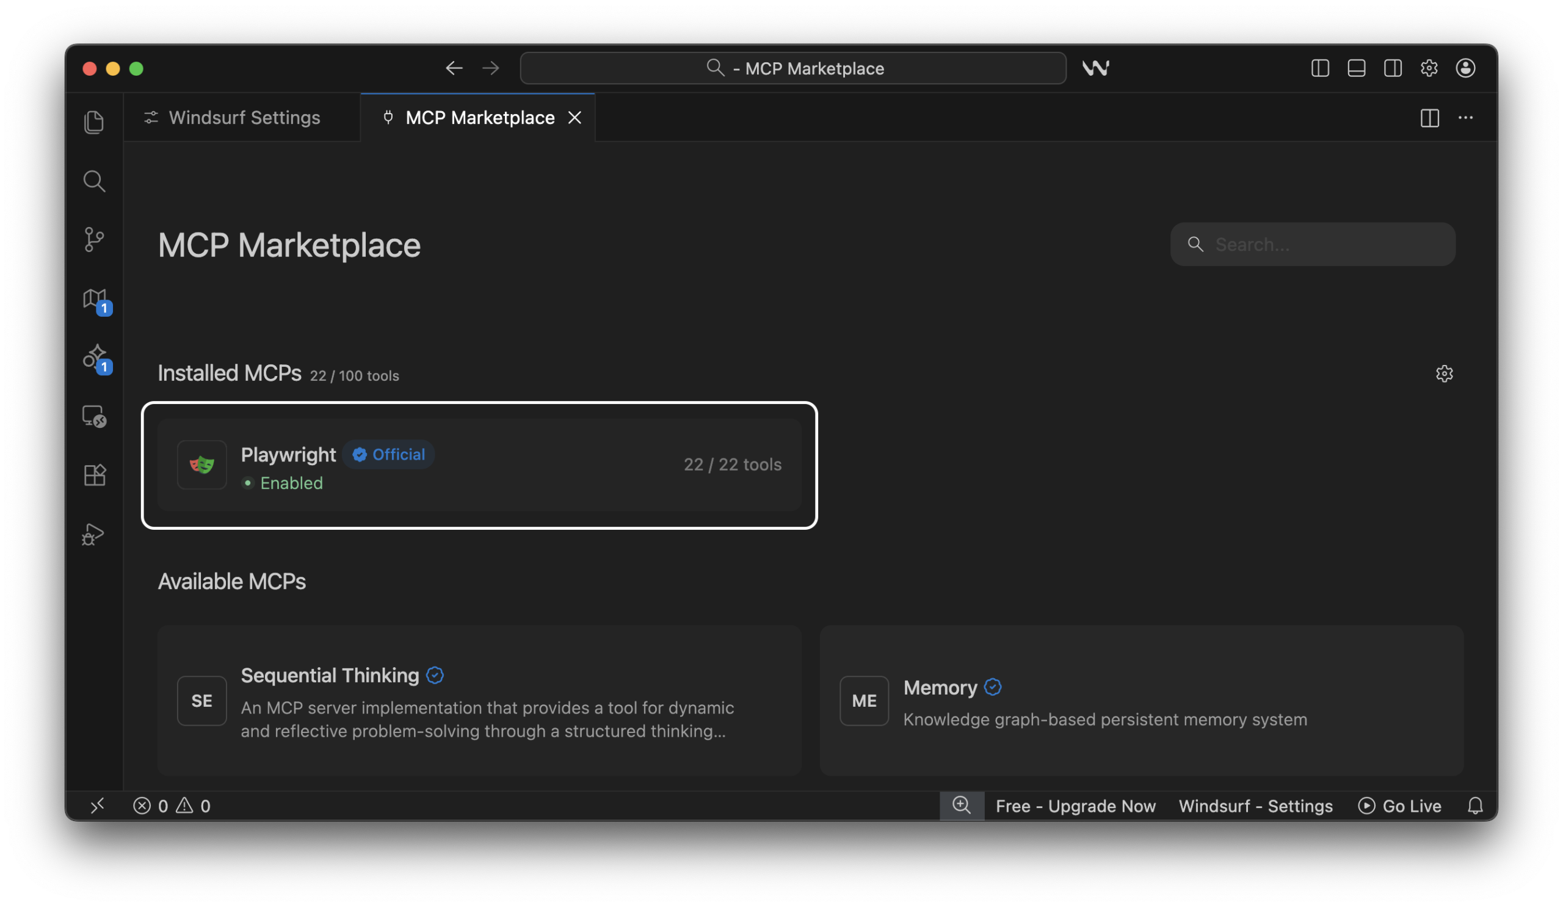The height and width of the screenshot is (907, 1563).
Task: Switch to the Windsurf Settings tab
Action: (244, 117)
